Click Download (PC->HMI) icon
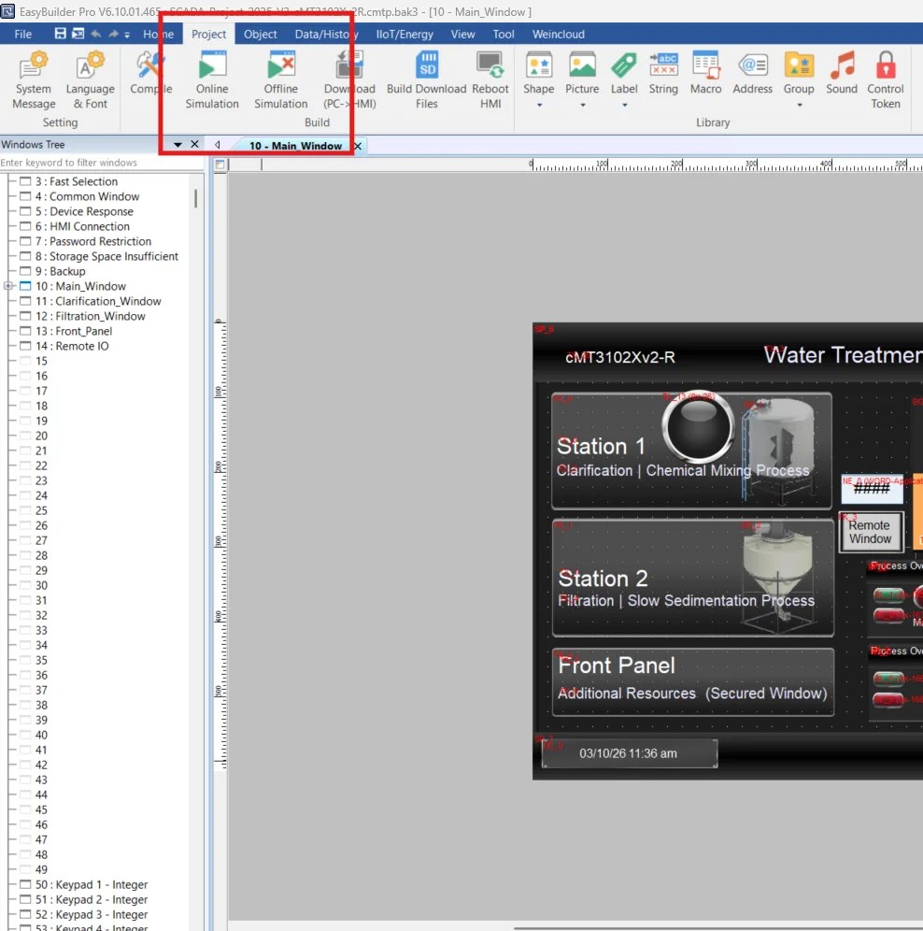Screen dimensions: 923x931 coord(349,80)
